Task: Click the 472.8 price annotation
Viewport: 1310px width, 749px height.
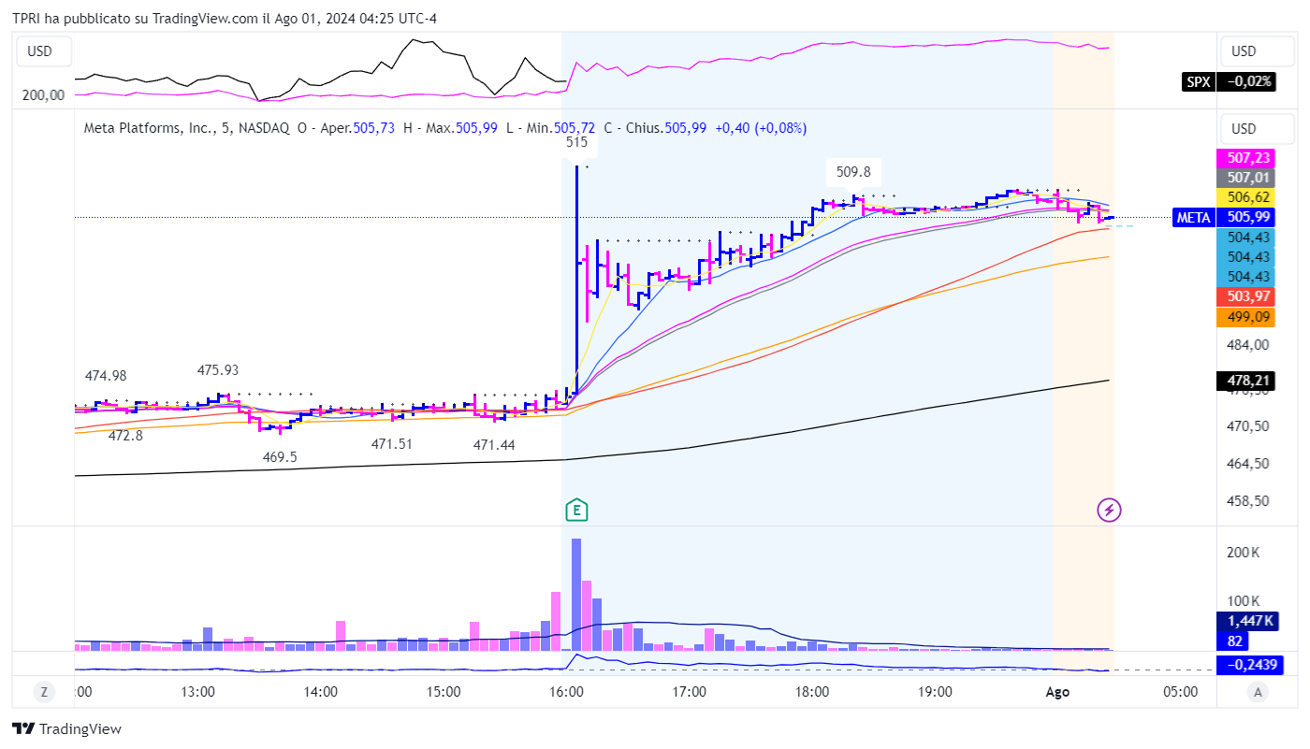Action: click(x=125, y=436)
